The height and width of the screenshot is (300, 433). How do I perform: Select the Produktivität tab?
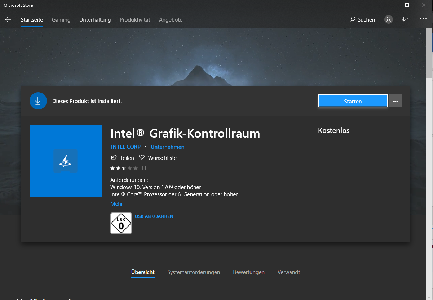click(x=135, y=20)
